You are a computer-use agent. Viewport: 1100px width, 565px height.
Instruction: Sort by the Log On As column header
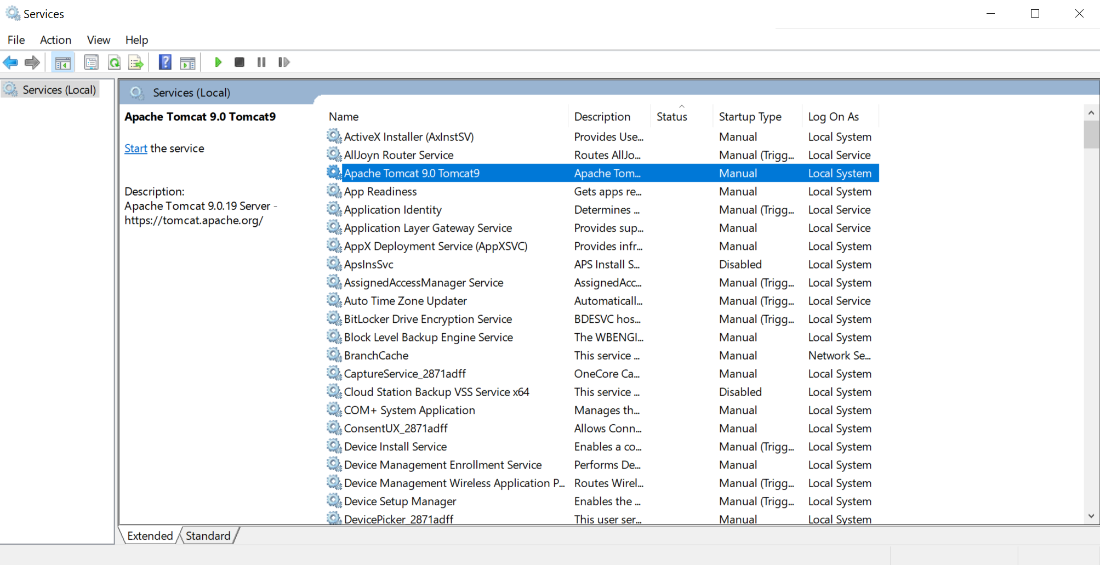point(834,117)
